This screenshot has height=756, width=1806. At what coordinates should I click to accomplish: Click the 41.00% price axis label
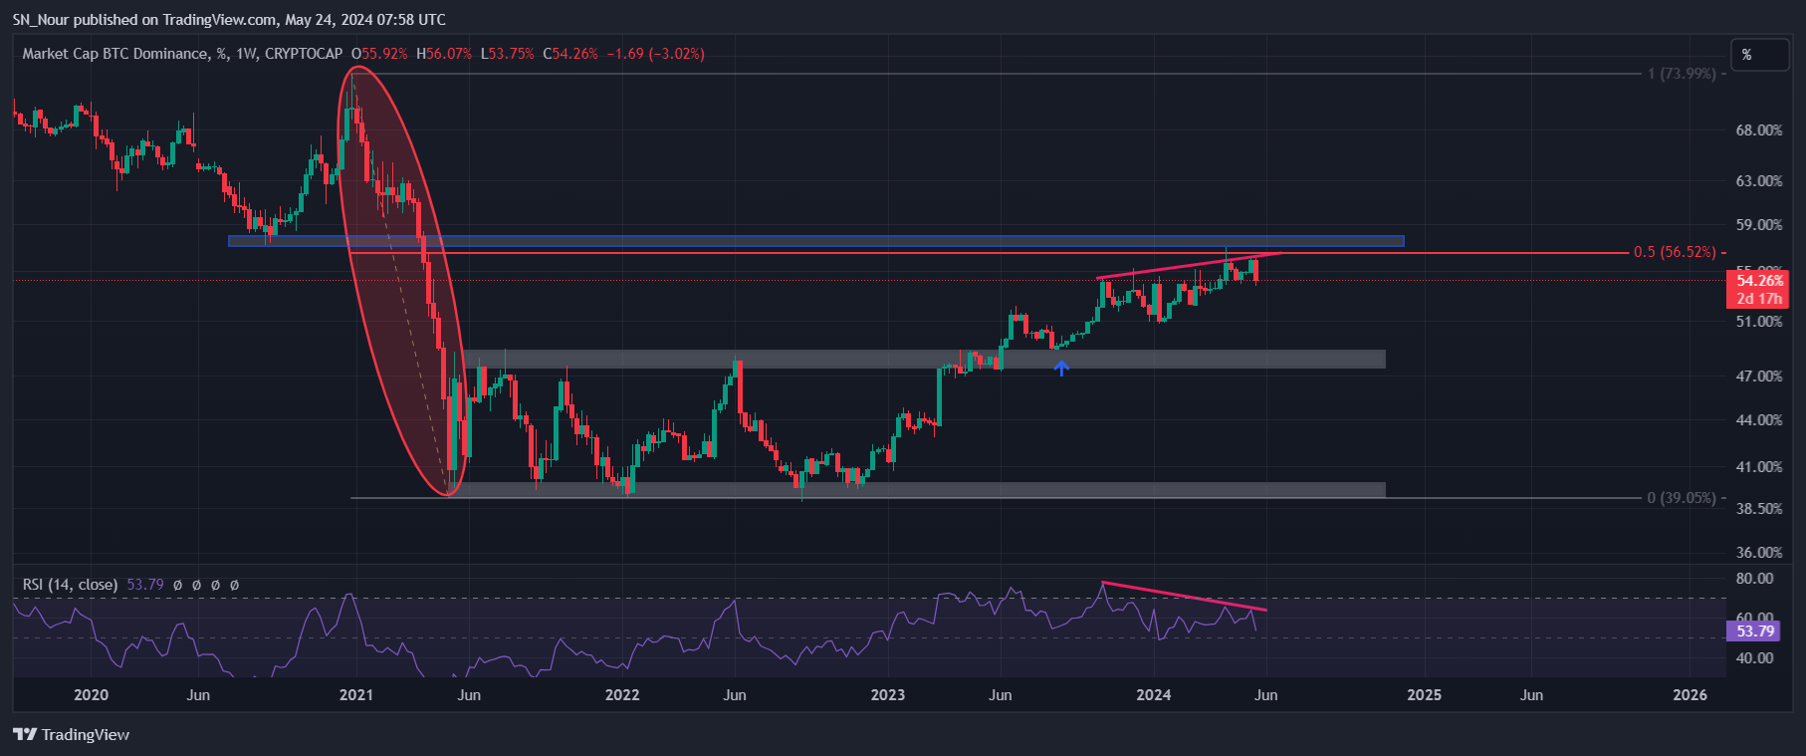click(1759, 467)
